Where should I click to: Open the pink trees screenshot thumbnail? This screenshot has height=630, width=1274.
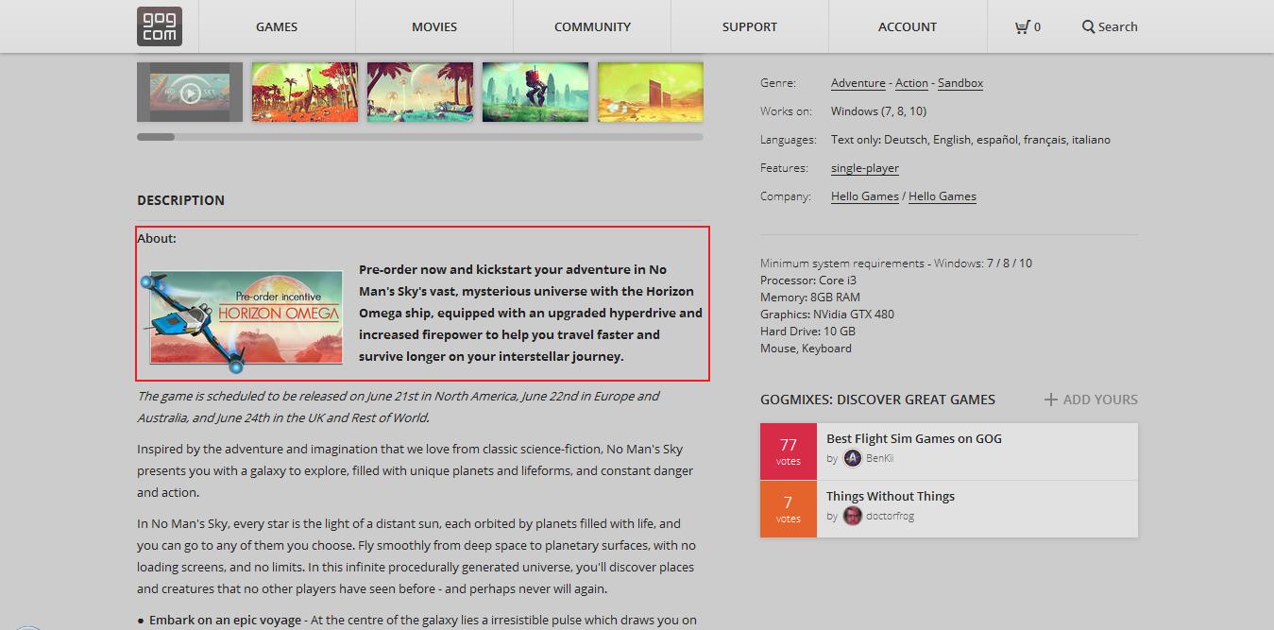point(420,93)
